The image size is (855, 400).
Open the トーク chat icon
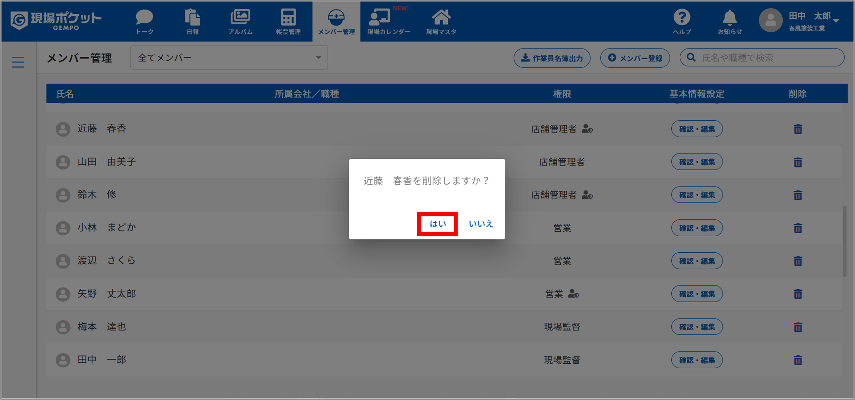coord(145,22)
